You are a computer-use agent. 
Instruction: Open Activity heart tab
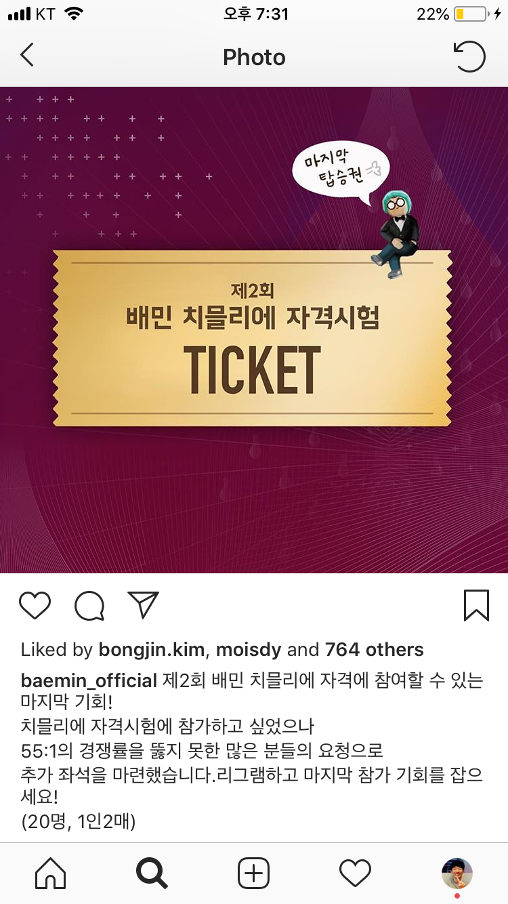(355, 873)
